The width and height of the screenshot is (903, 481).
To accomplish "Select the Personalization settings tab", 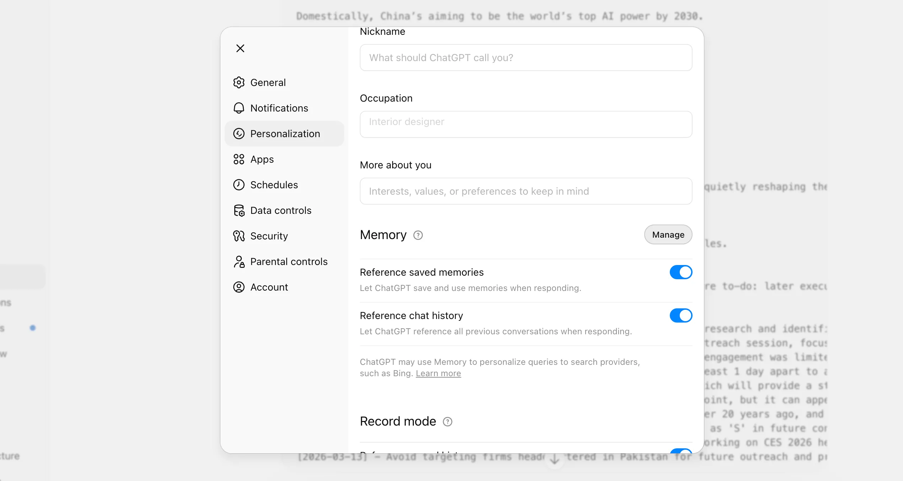I will click(284, 134).
